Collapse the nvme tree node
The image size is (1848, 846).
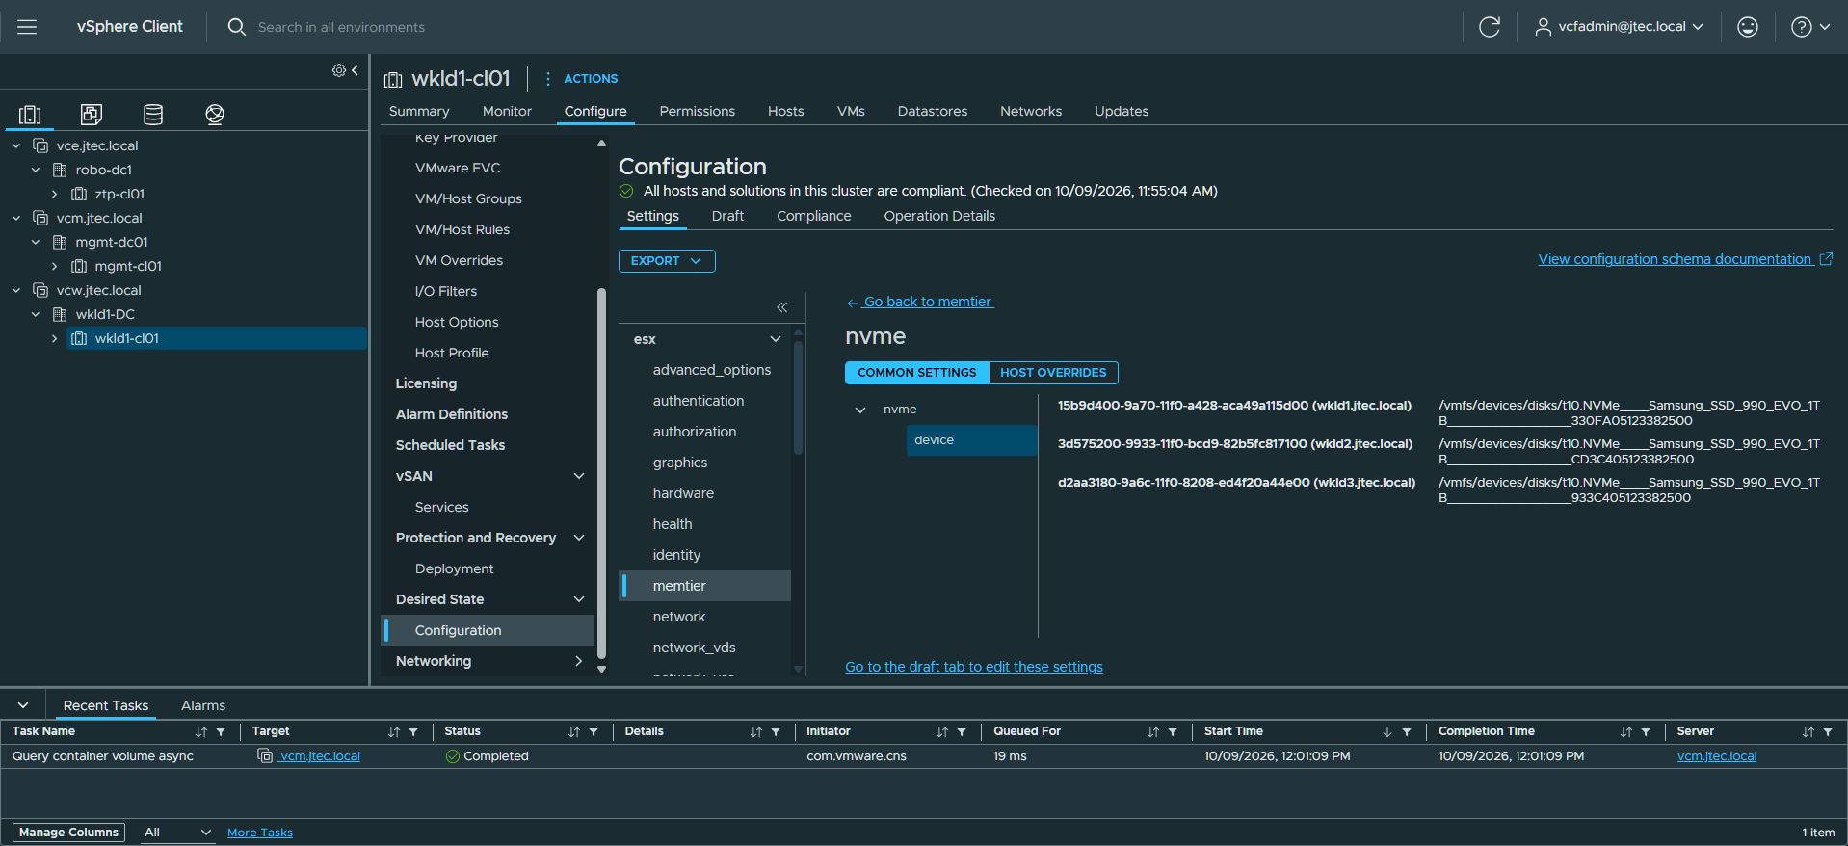pyautogui.click(x=860, y=410)
